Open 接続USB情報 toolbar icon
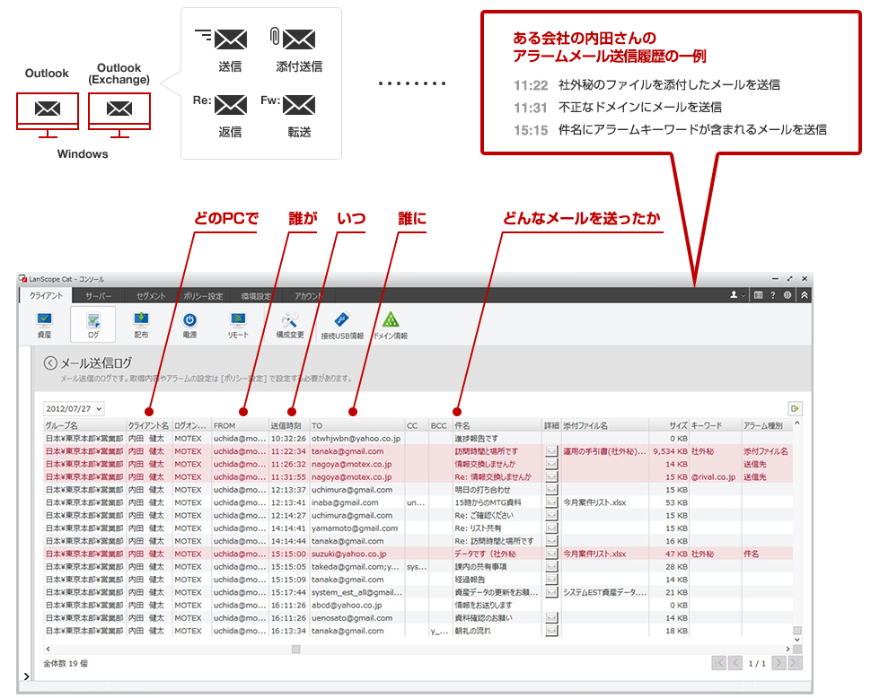This screenshot has height=698, width=871. (342, 326)
